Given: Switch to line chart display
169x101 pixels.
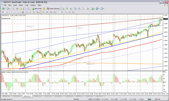Looking at the screenshot, I should 71,9.
